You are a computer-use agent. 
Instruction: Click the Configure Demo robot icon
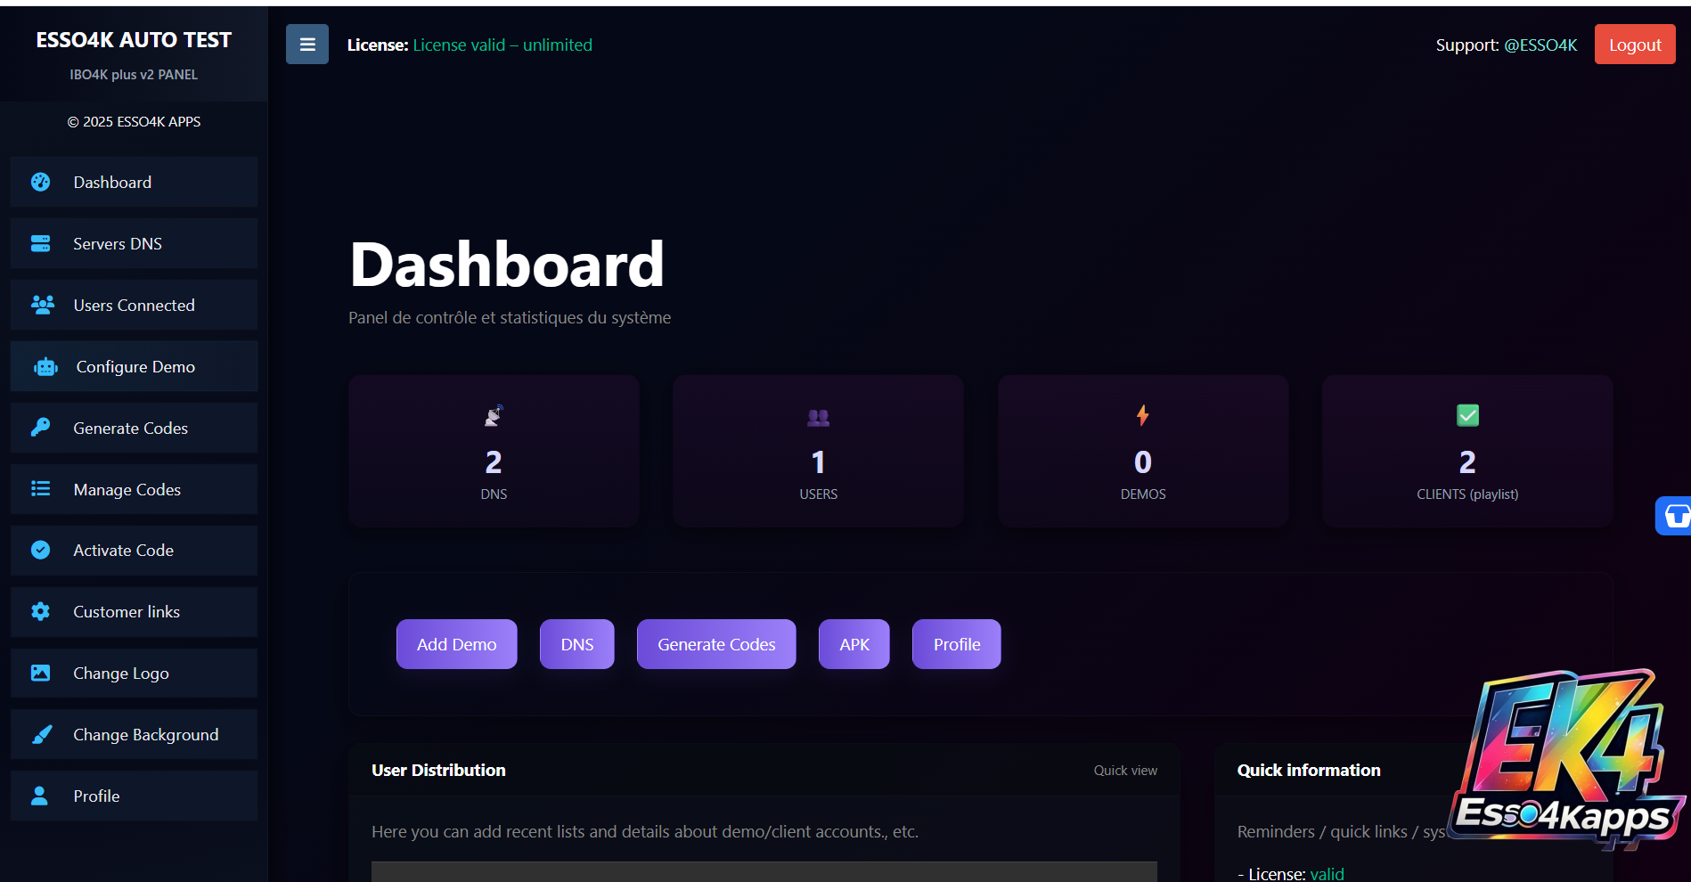45,367
